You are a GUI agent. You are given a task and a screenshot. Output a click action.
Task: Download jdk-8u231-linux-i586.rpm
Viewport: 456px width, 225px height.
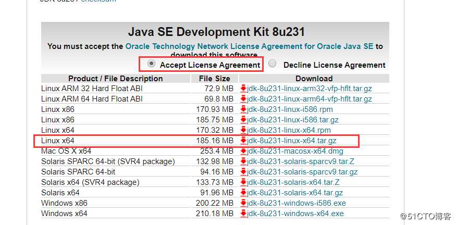(290, 109)
